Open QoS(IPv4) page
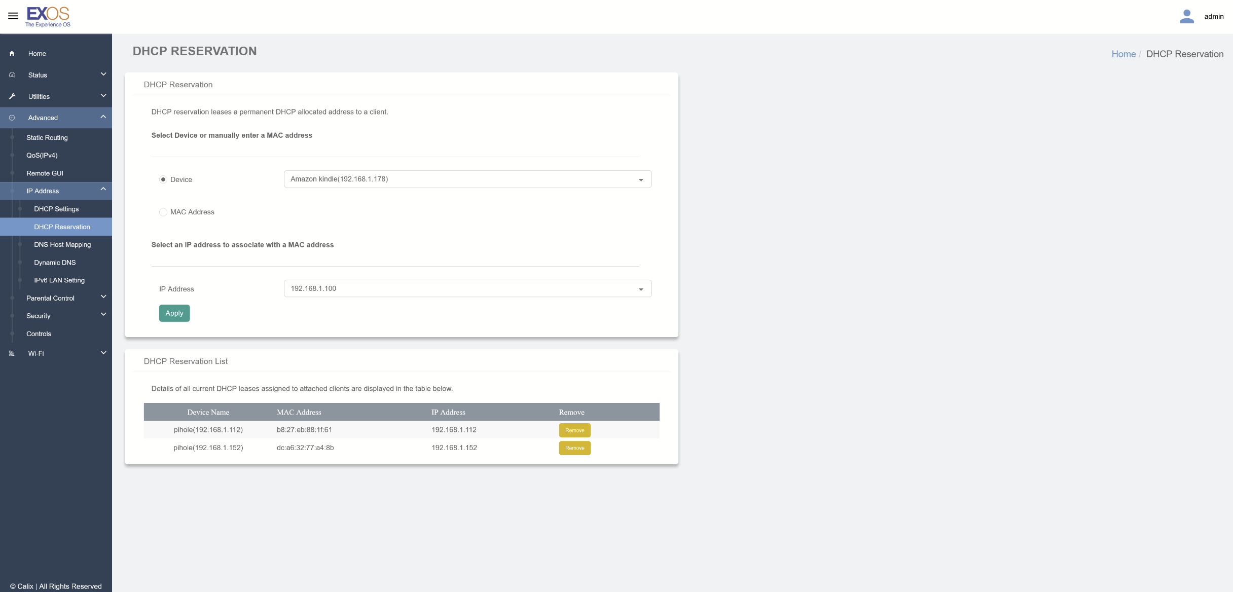This screenshot has width=1233, height=592. 42,156
